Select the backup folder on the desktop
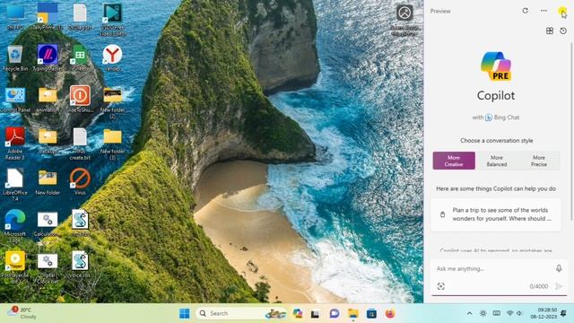Screen dimensions: 574x323 (48, 141)
